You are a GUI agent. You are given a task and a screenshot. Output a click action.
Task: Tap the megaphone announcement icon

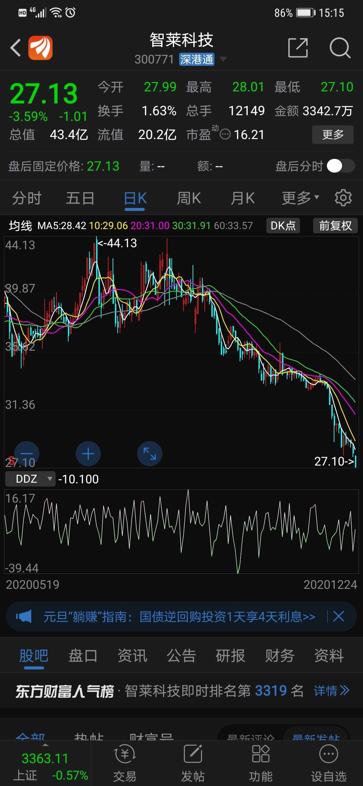pos(24,616)
